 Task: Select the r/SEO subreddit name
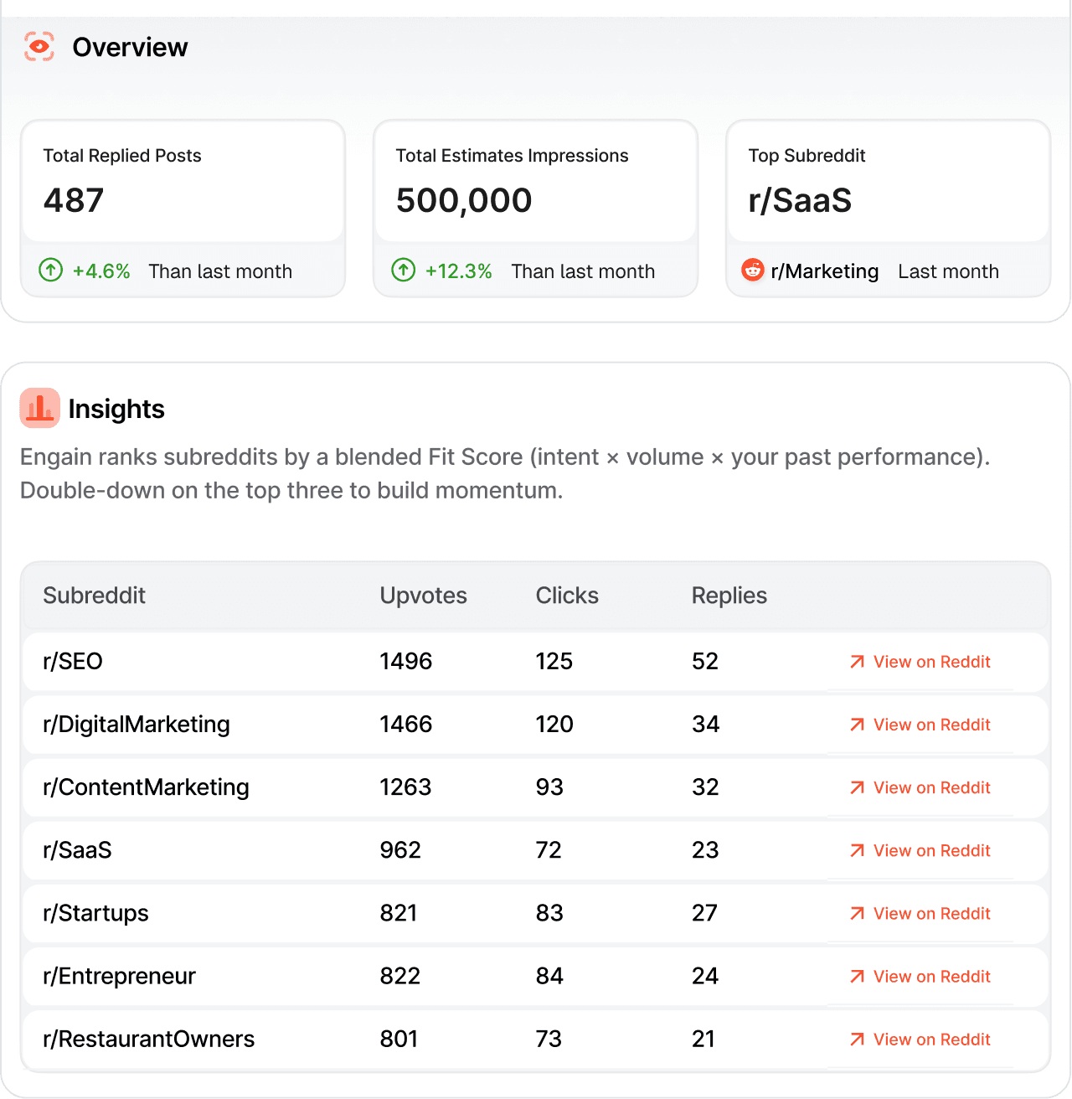73,662
